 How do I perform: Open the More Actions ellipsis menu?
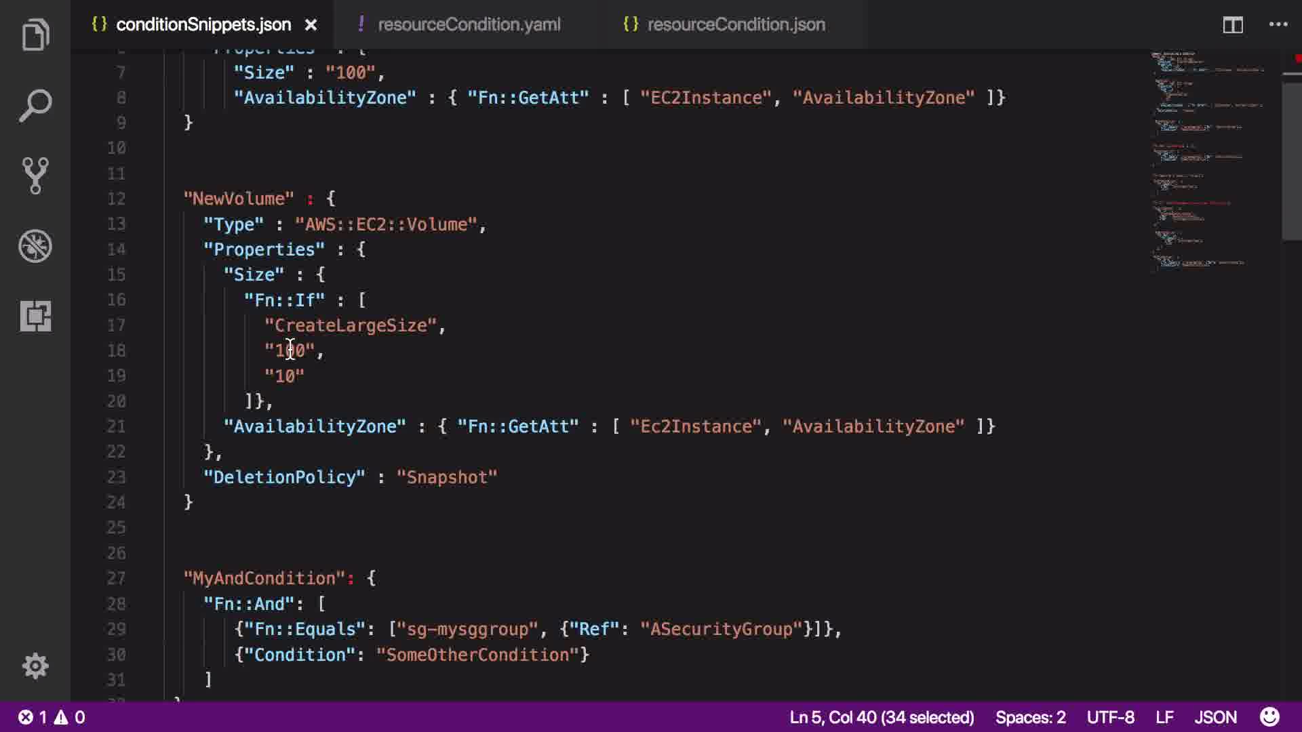click(1278, 25)
